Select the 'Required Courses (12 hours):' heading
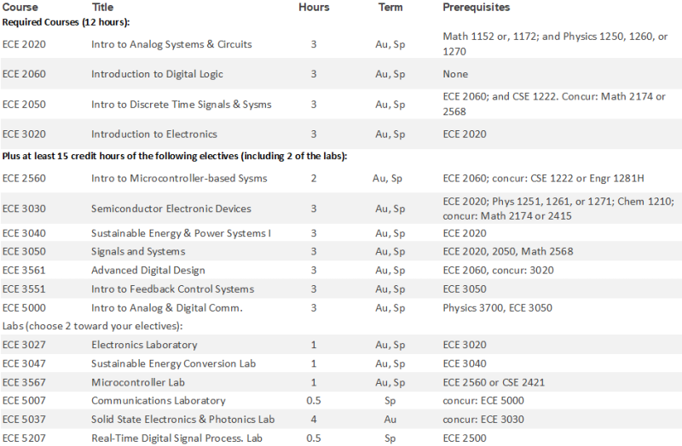 pos(66,22)
